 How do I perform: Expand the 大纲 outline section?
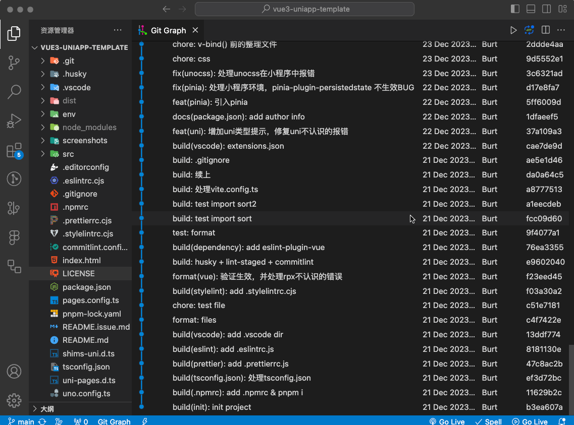47,409
